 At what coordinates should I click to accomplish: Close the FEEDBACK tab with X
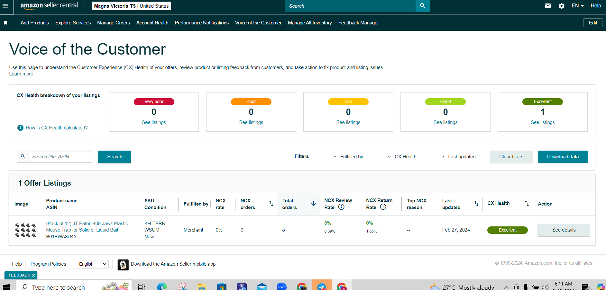coord(33,276)
